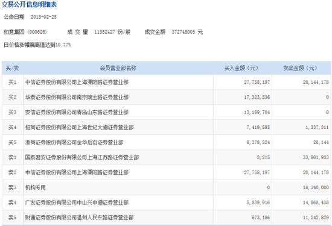Click the title 交易公开信息明细表
332x226 pixels.
tap(29, 4)
